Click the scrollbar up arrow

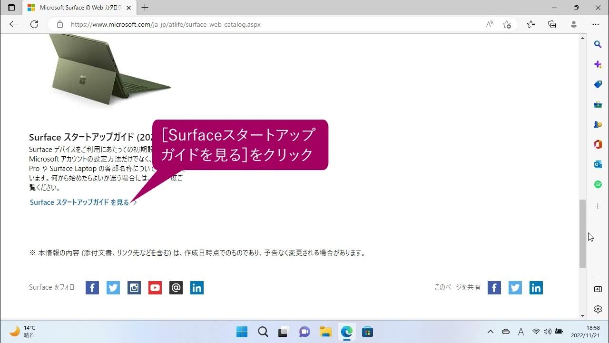coord(582,38)
